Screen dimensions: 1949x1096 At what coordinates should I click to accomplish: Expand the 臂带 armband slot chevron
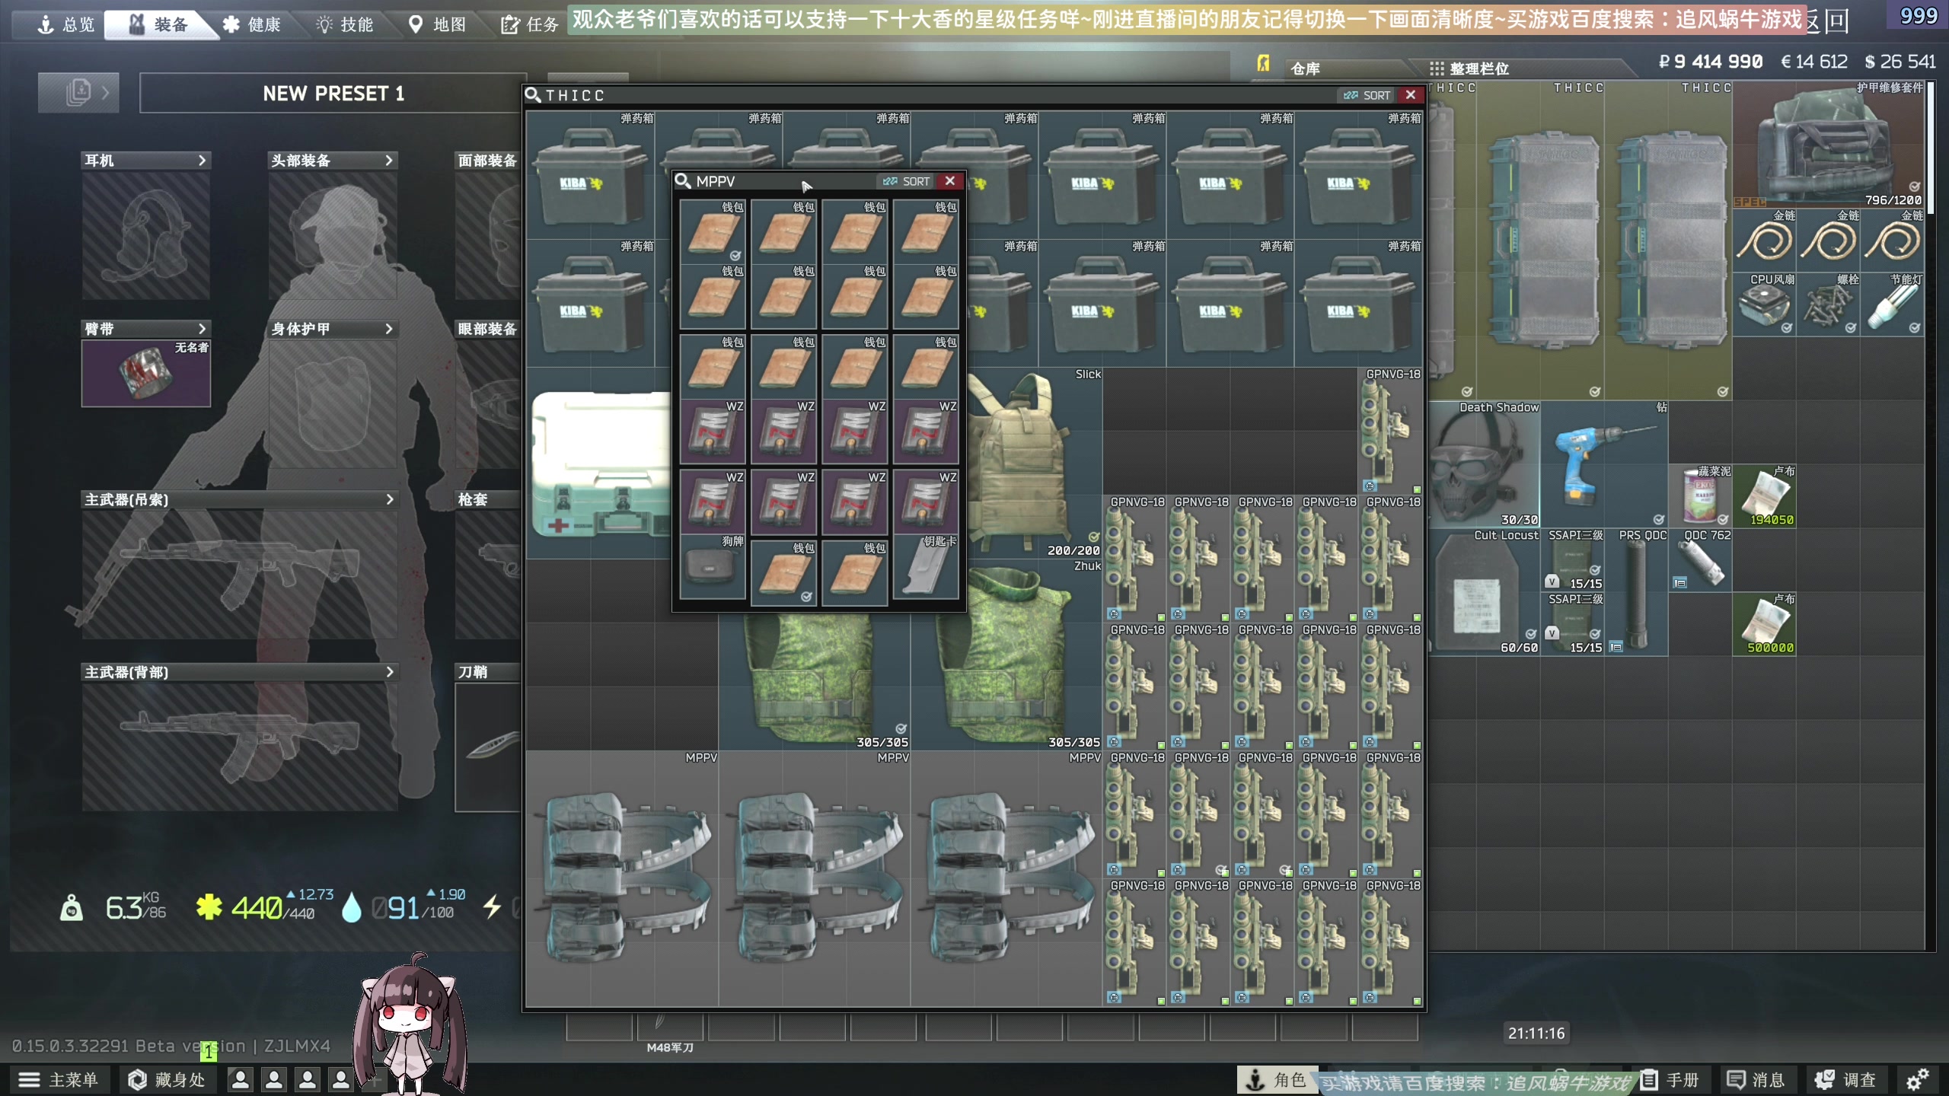click(202, 329)
